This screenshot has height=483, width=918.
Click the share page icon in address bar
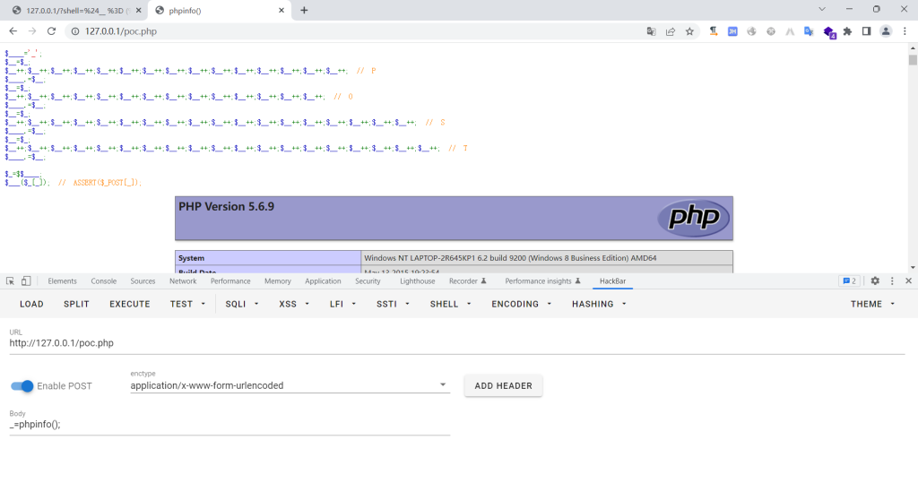(x=671, y=30)
